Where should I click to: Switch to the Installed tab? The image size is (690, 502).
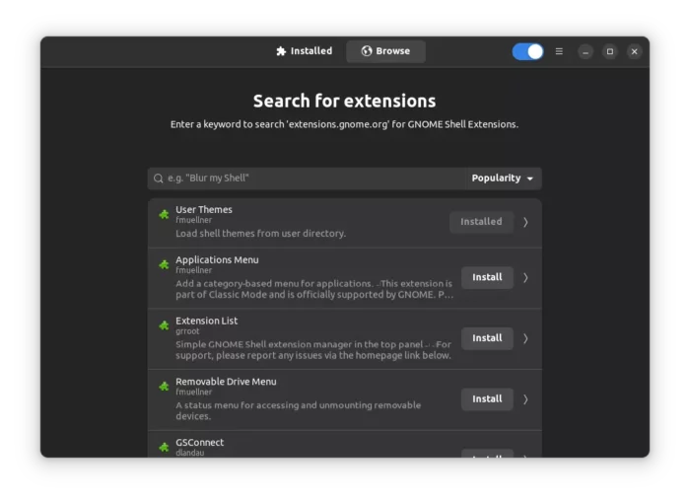point(304,51)
